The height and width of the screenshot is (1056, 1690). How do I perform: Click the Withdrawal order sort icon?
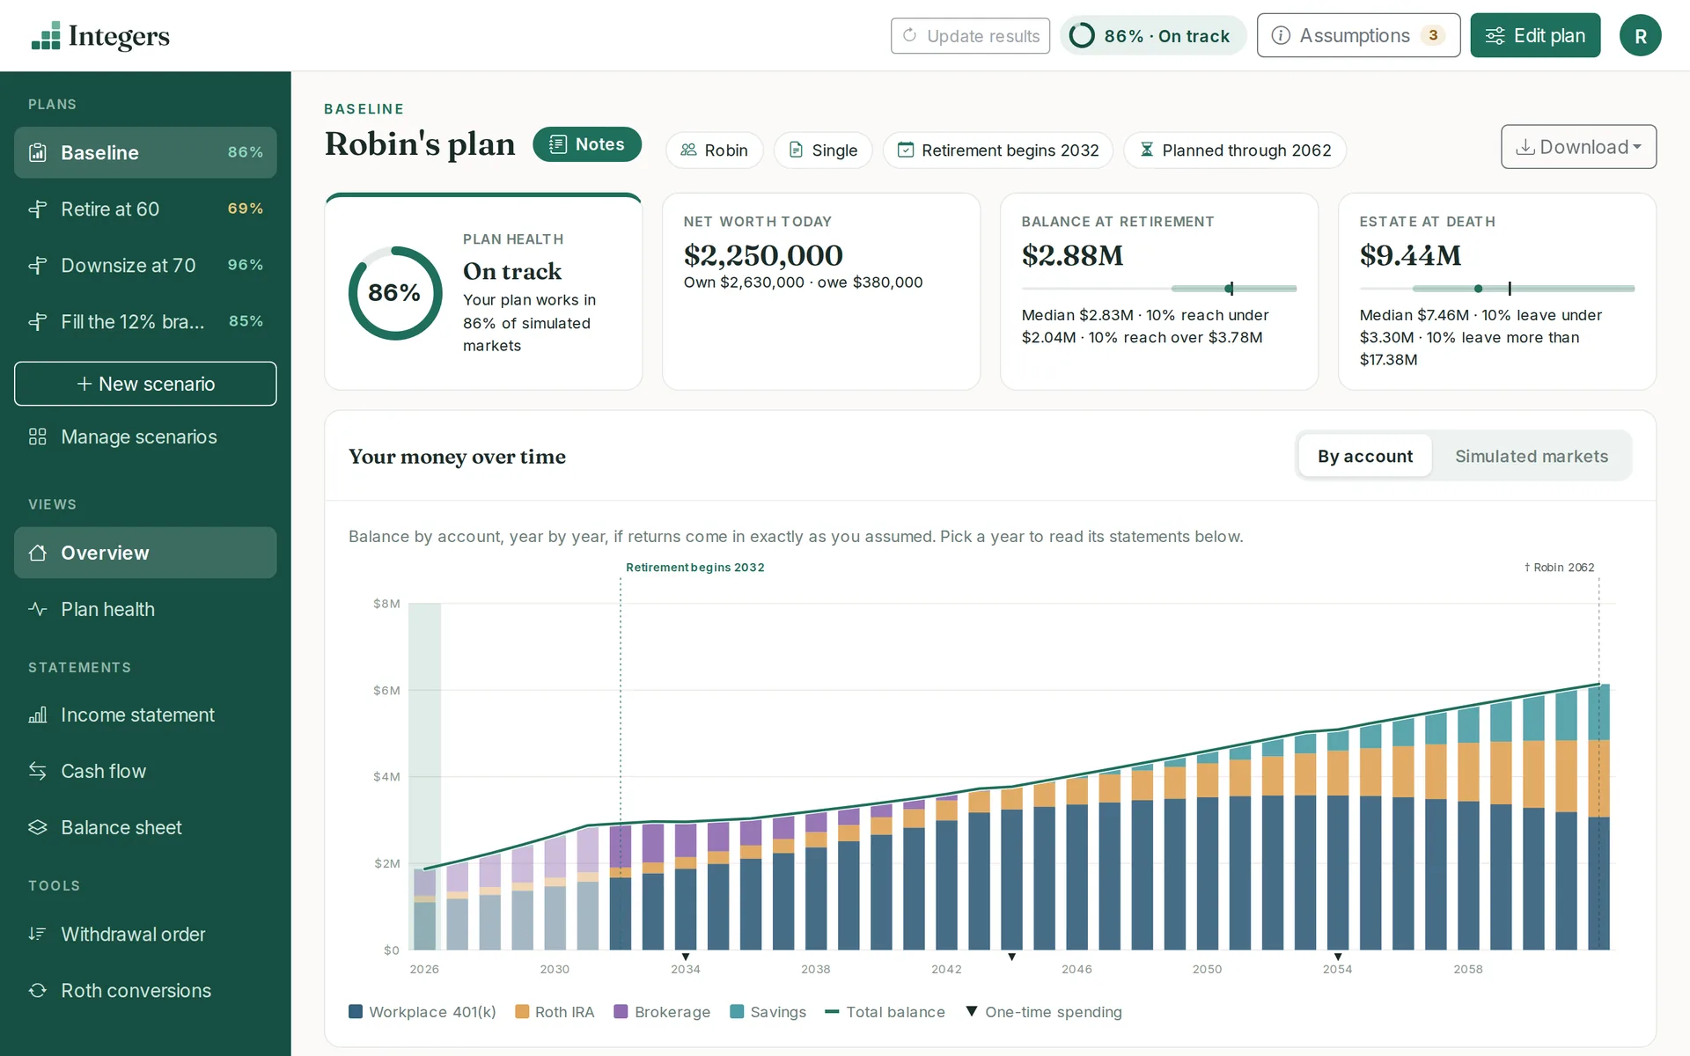pyautogui.click(x=38, y=934)
